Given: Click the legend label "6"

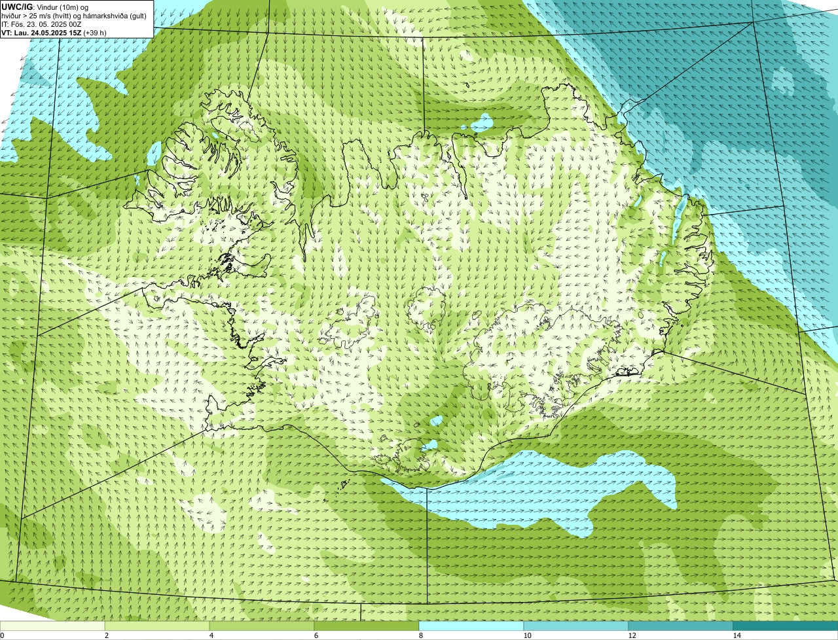Looking at the screenshot, I should click(x=316, y=635).
